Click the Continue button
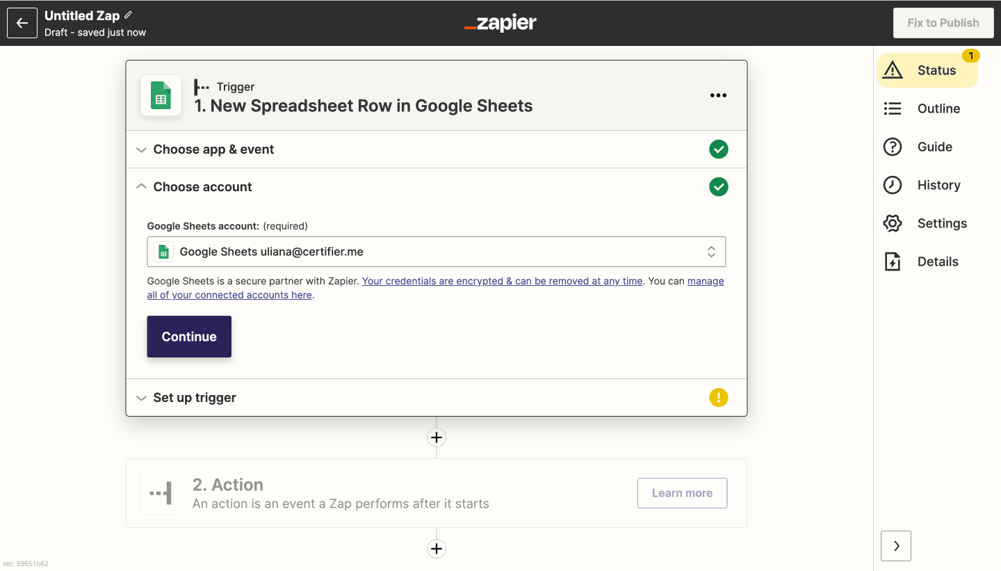Screen dimensions: 1001x571 pos(189,337)
